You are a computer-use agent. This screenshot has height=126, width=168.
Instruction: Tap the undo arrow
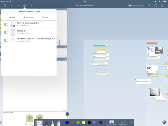(x=32, y=5)
